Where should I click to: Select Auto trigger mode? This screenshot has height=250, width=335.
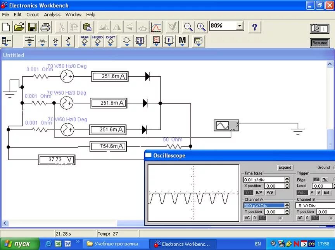pyautogui.click(x=302, y=192)
